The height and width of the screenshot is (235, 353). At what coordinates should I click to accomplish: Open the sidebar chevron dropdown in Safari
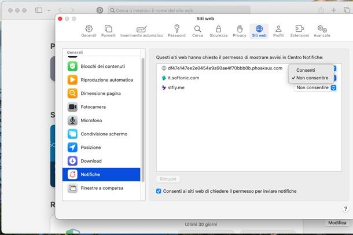click(49, 10)
